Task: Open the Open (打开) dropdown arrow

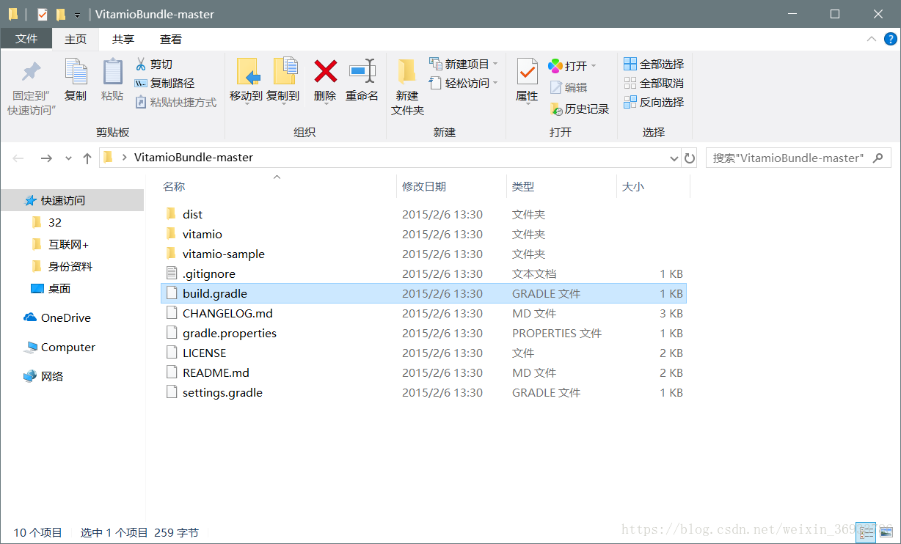Action: (x=594, y=66)
